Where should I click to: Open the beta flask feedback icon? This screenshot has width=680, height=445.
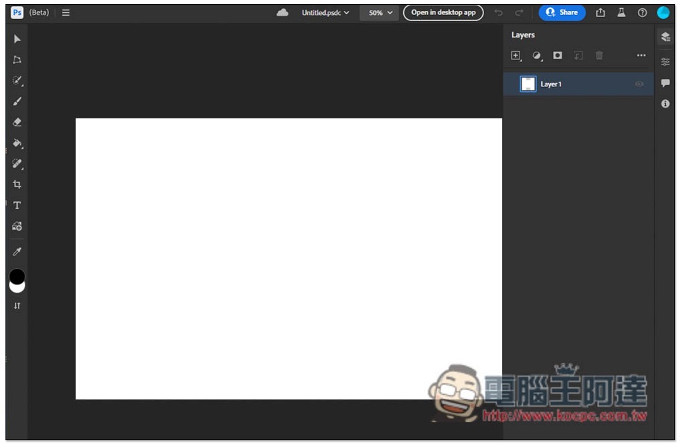[x=621, y=13]
